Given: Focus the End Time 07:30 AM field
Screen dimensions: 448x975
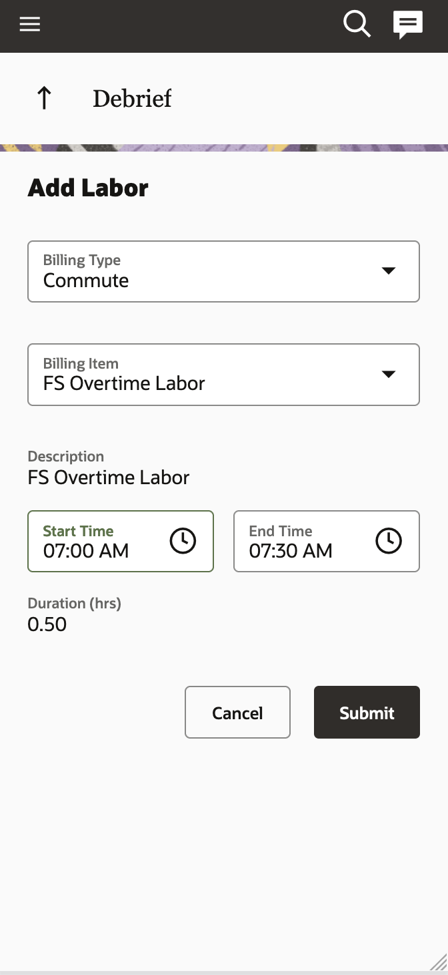Looking at the screenshot, I should click(327, 542).
